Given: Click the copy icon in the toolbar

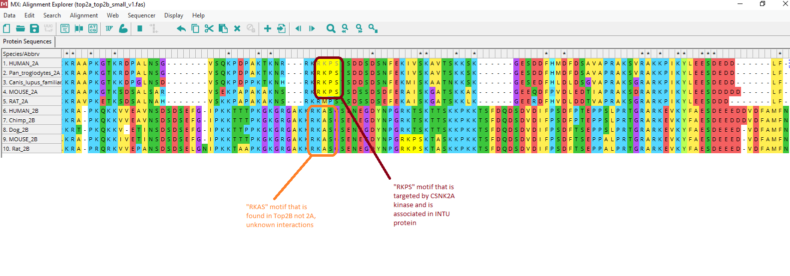Looking at the screenshot, I should tap(195, 29).
